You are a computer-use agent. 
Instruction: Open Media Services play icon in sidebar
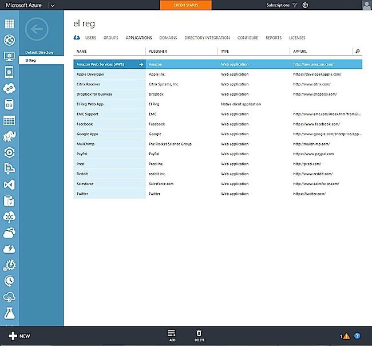point(9,152)
